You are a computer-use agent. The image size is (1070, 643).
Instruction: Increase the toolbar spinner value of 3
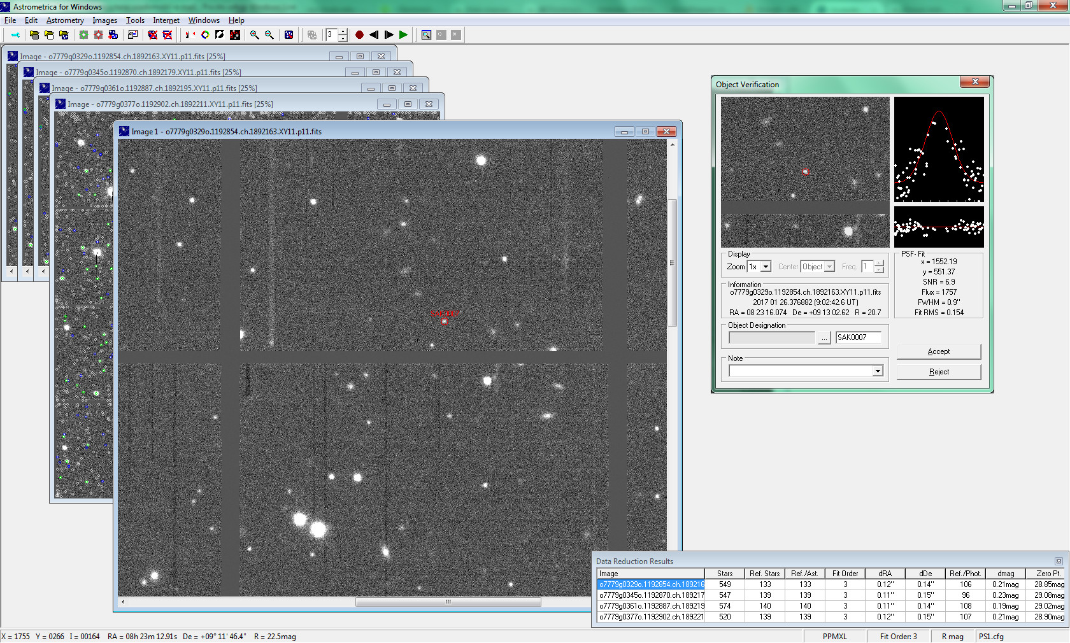[343, 32]
